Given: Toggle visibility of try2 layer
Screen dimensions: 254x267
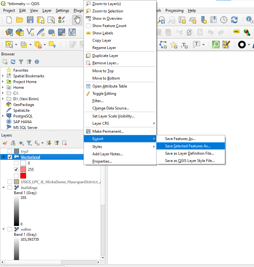Looking at the screenshot, I should click(x=10, y=151).
